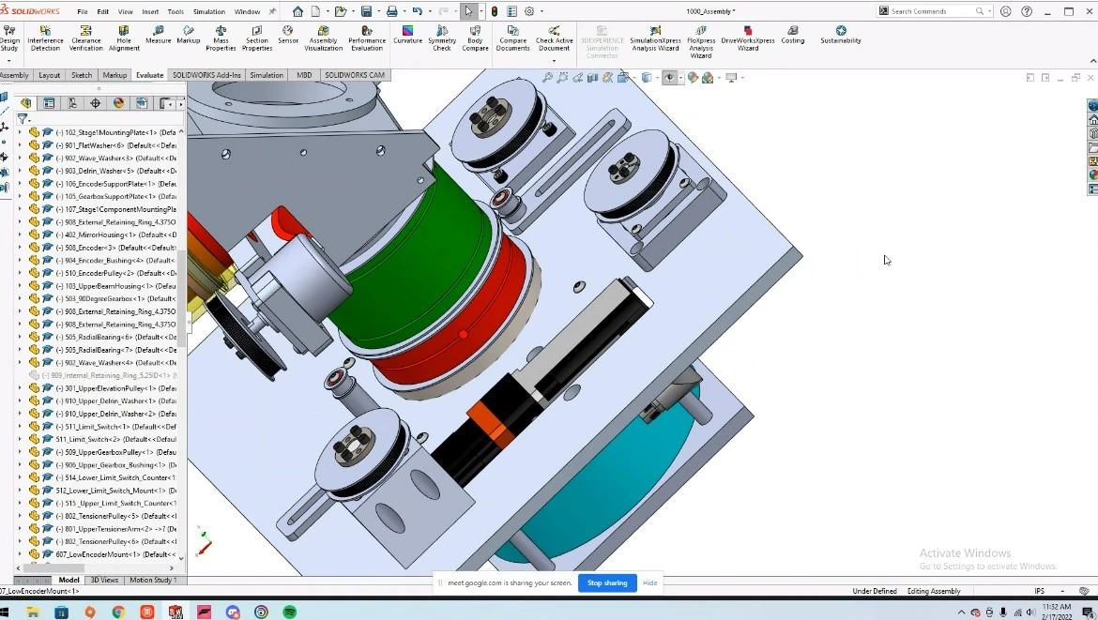Toggle the Curvature display
The image size is (1098, 620).
[407, 35]
